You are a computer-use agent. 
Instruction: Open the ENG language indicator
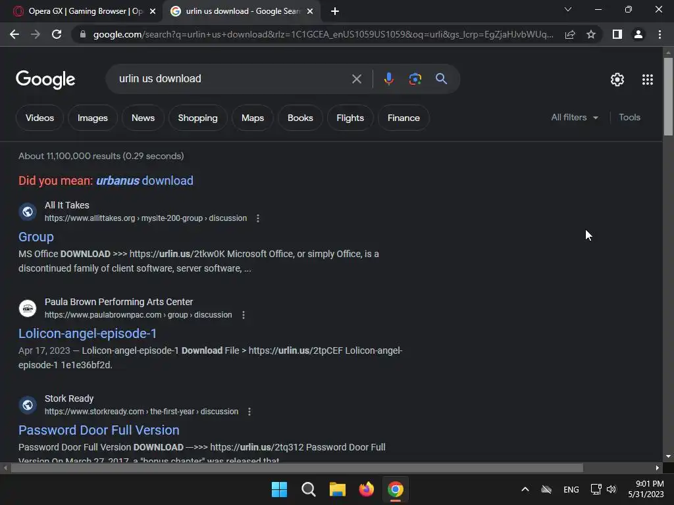571,489
